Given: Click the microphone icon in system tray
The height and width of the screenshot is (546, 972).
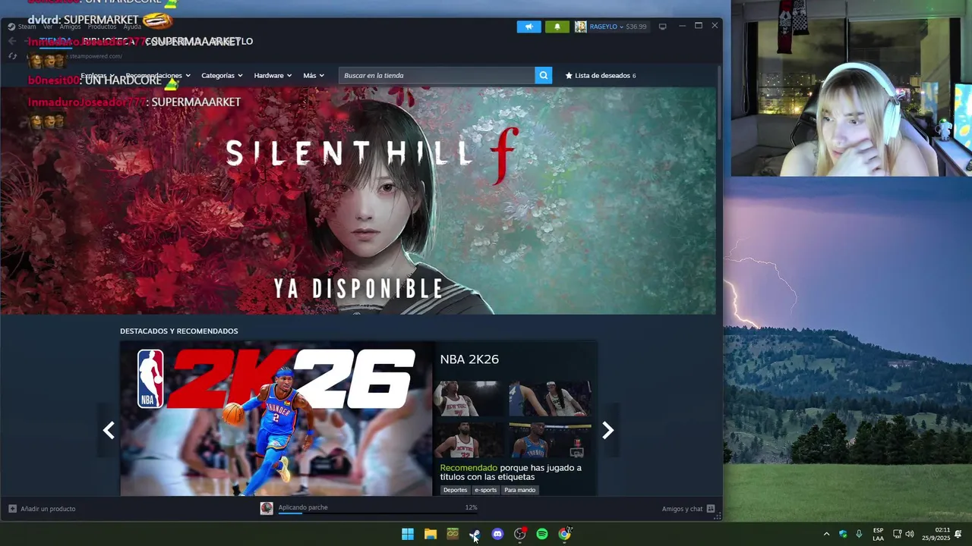Looking at the screenshot, I should (x=859, y=534).
